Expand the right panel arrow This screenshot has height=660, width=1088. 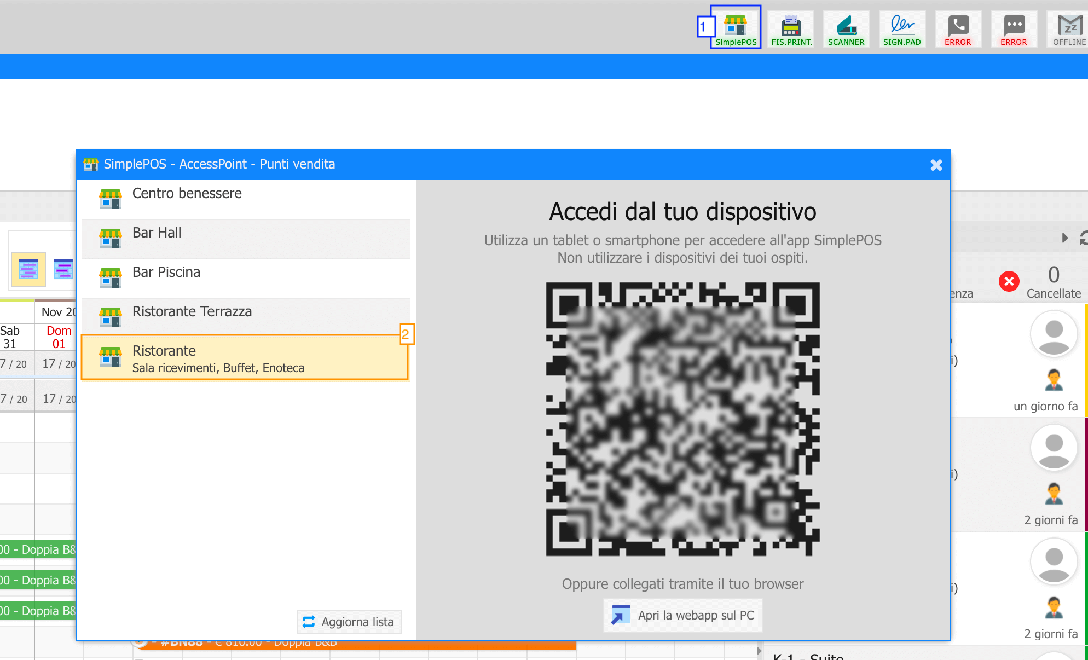coord(1064,238)
